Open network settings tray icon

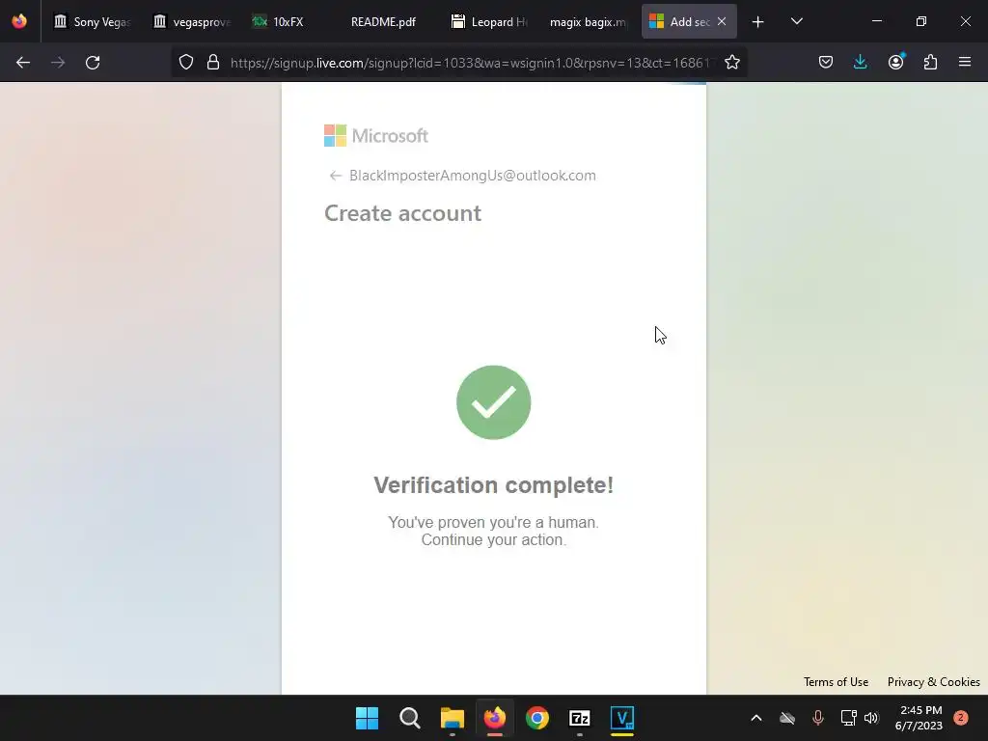point(848,718)
